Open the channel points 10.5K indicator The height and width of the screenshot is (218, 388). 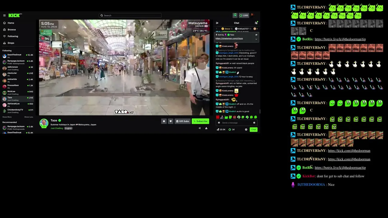221,130
